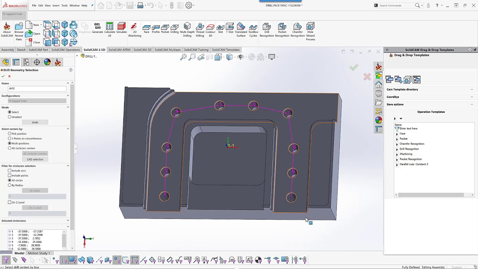478x269 pixels.
Task: Open Translated Surface operation
Action: [241, 30]
